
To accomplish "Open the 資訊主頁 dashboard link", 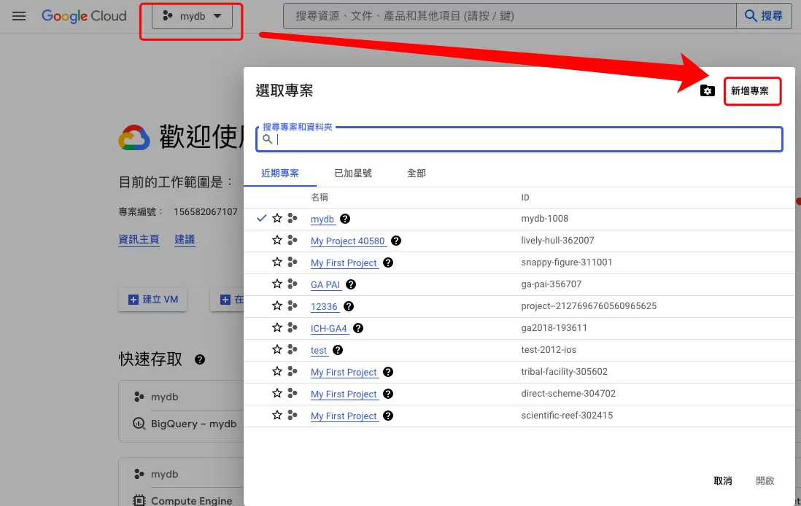I will (x=139, y=239).
